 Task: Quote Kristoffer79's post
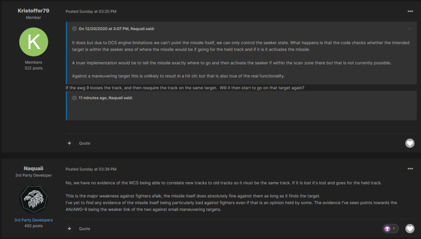point(85,143)
